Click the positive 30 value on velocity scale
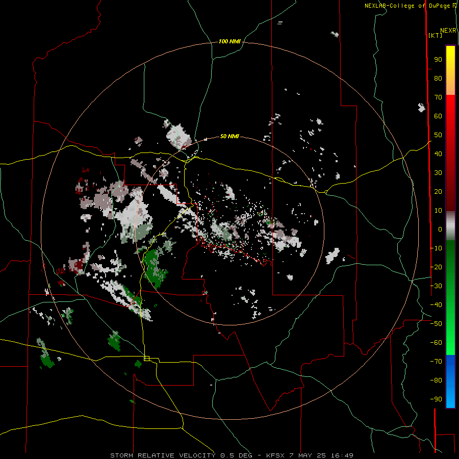The height and width of the screenshot is (459, 459). [438, 173]
